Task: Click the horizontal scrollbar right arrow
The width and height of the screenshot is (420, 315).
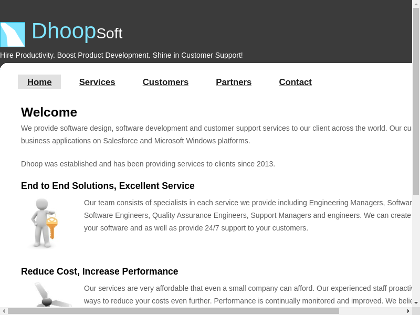Action: (408, 311)
